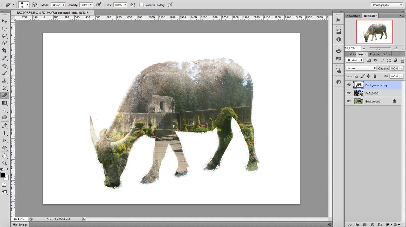Viewport: 406px width, 227px height.
Task: Select the Crop tool
Action: point(5,50)
